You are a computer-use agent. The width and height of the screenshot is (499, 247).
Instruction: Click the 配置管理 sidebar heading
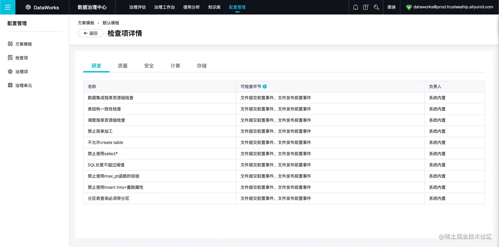[x=17, y=23]
